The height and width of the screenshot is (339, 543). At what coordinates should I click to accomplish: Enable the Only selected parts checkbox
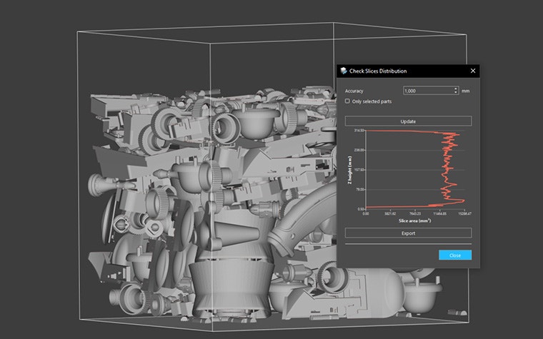click(347, 101)
